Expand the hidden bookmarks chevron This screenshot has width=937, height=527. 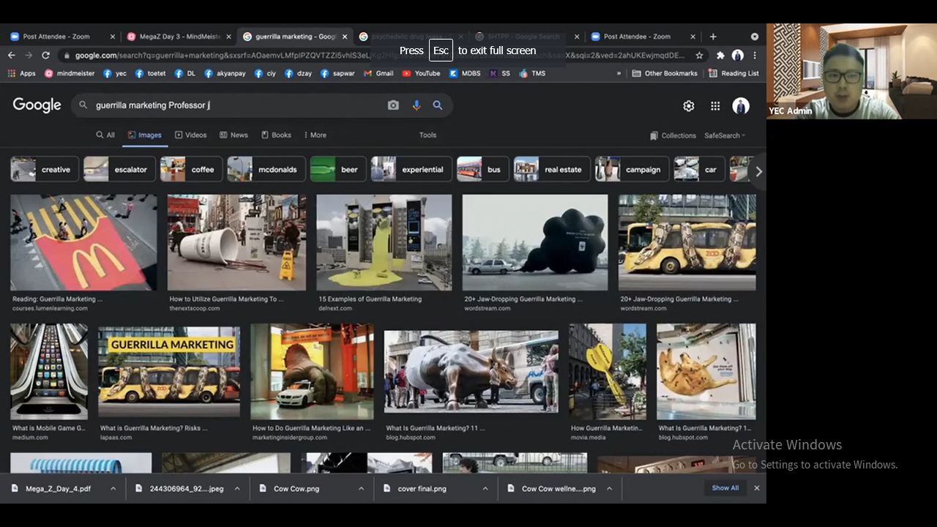click(619, 73)
